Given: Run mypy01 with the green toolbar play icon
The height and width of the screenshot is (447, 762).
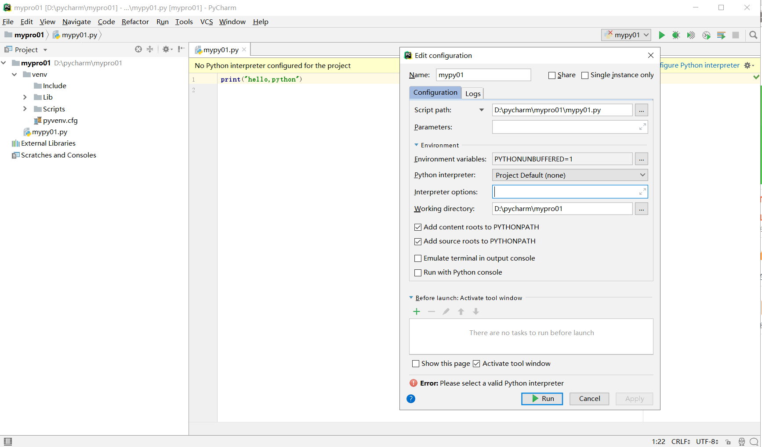Looking at the screenshot, I should point(661,35).
